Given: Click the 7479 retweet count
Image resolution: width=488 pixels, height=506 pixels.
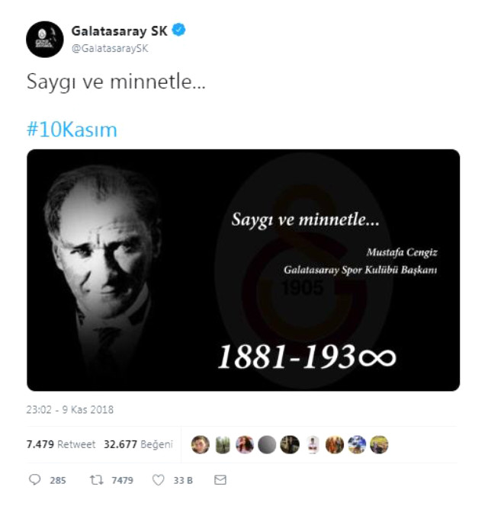Looking at the screenshot, I should (x=123, y=480).
